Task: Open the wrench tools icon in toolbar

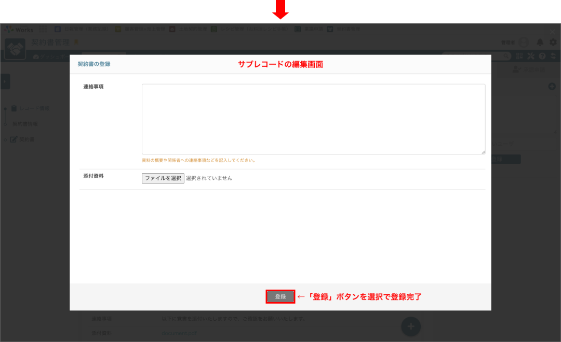Action: tap(530, 56)
